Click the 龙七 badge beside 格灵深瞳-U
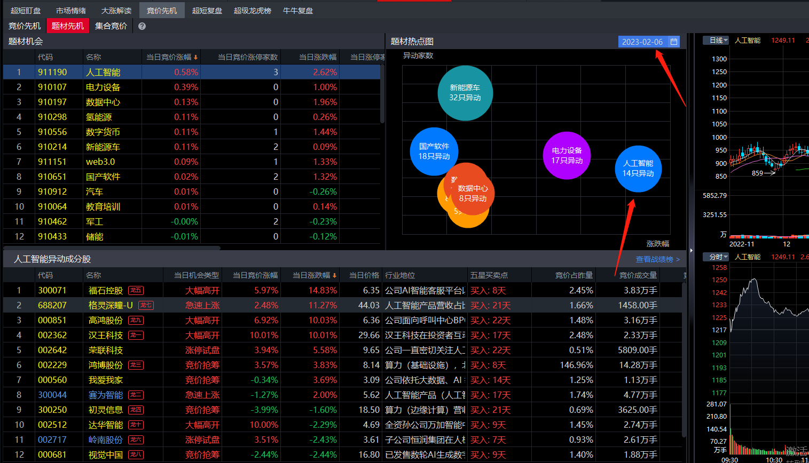 (x=146, y=306)
